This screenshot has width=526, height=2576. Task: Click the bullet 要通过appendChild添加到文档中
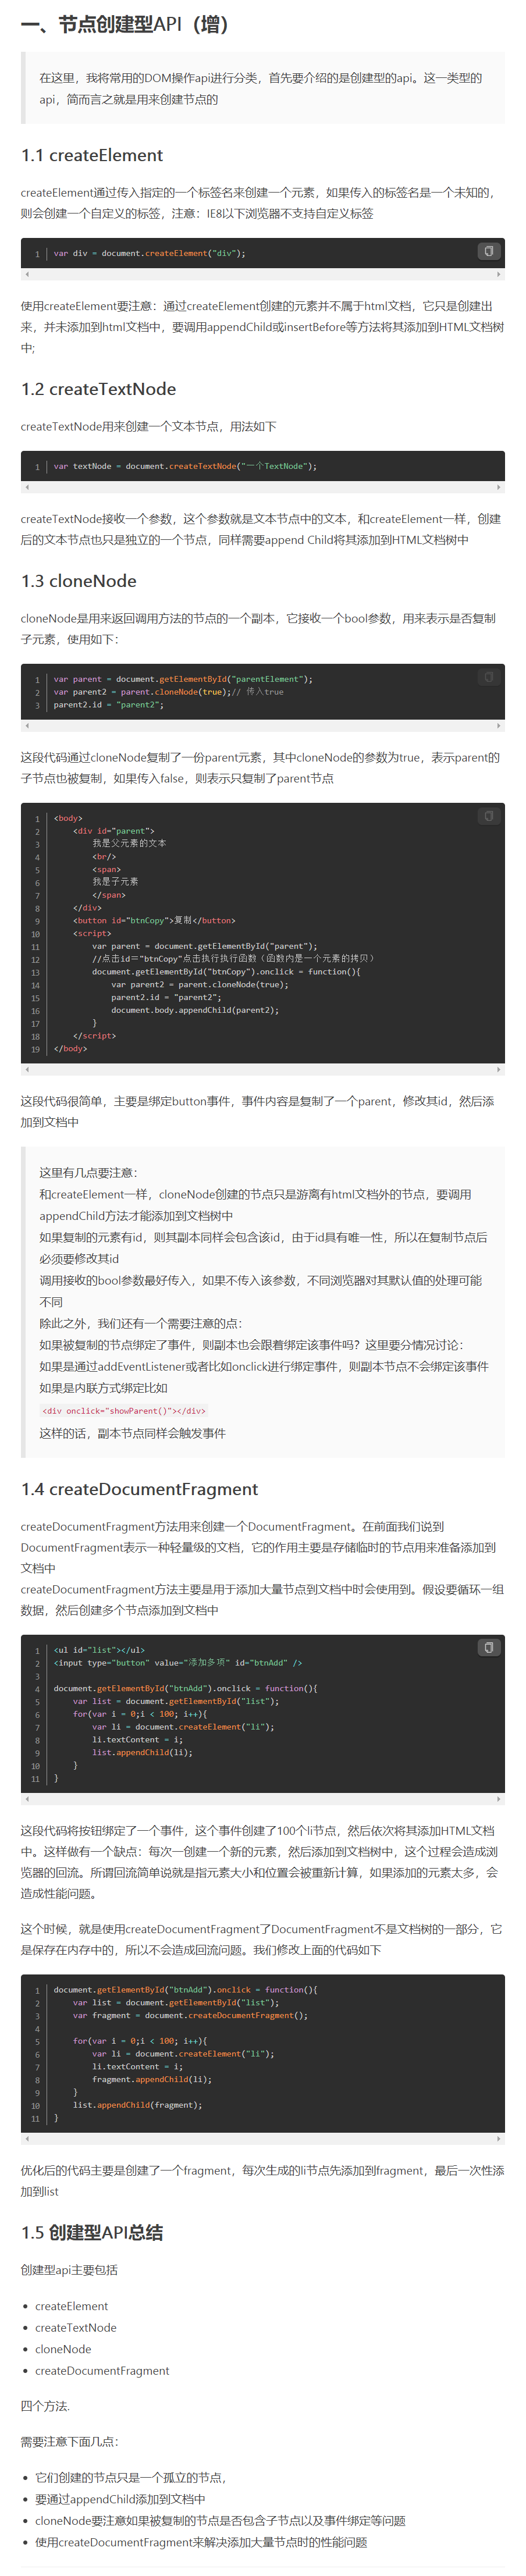(x=120, y=2499)
